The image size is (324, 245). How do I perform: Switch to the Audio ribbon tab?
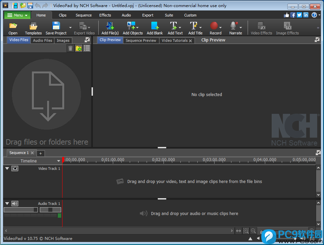point(126,15)
